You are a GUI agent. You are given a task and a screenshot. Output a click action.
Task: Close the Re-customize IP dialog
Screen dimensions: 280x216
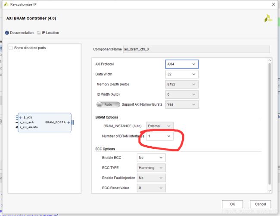274,4
